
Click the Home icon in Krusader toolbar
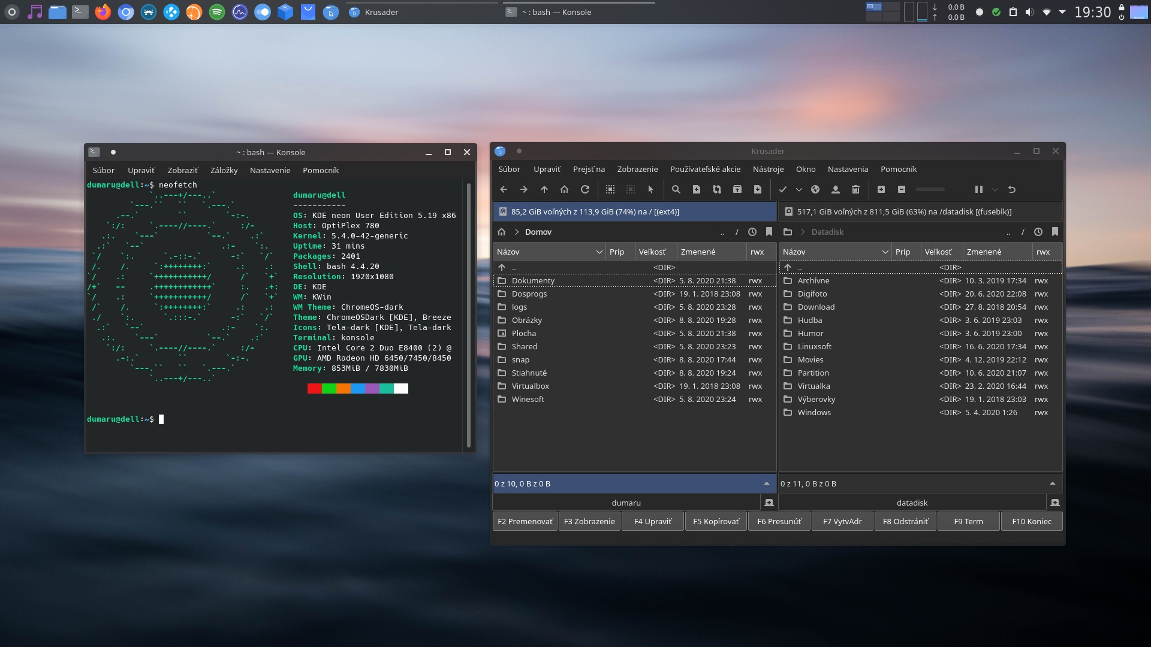point(564,189)
